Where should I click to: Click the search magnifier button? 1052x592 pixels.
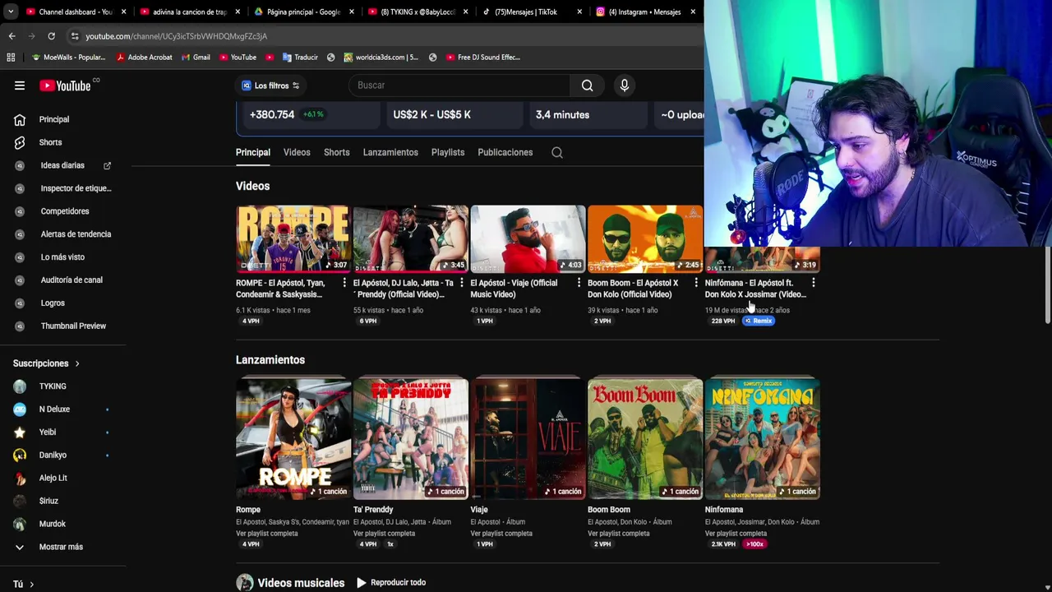pos(587,86)
